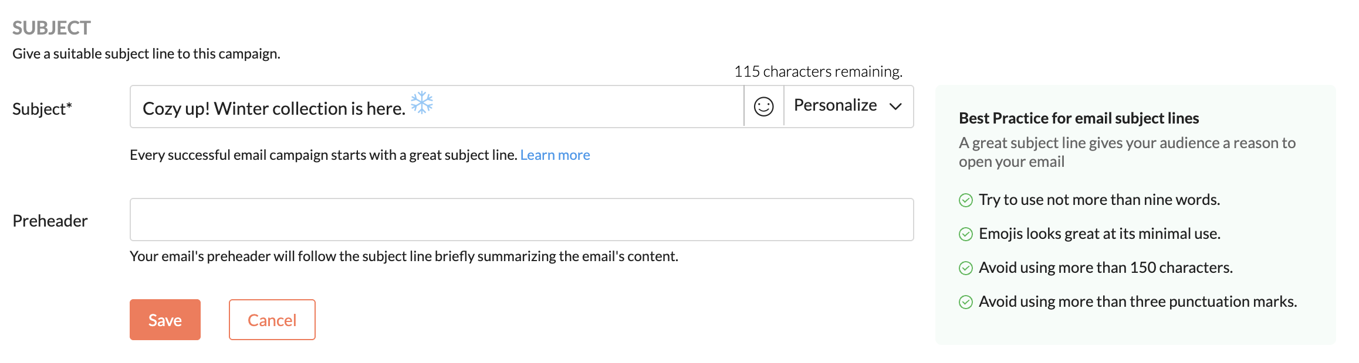Click check icon beside 150 characters tip
The image size is (1359, 363).
click(x=965, y=268)
